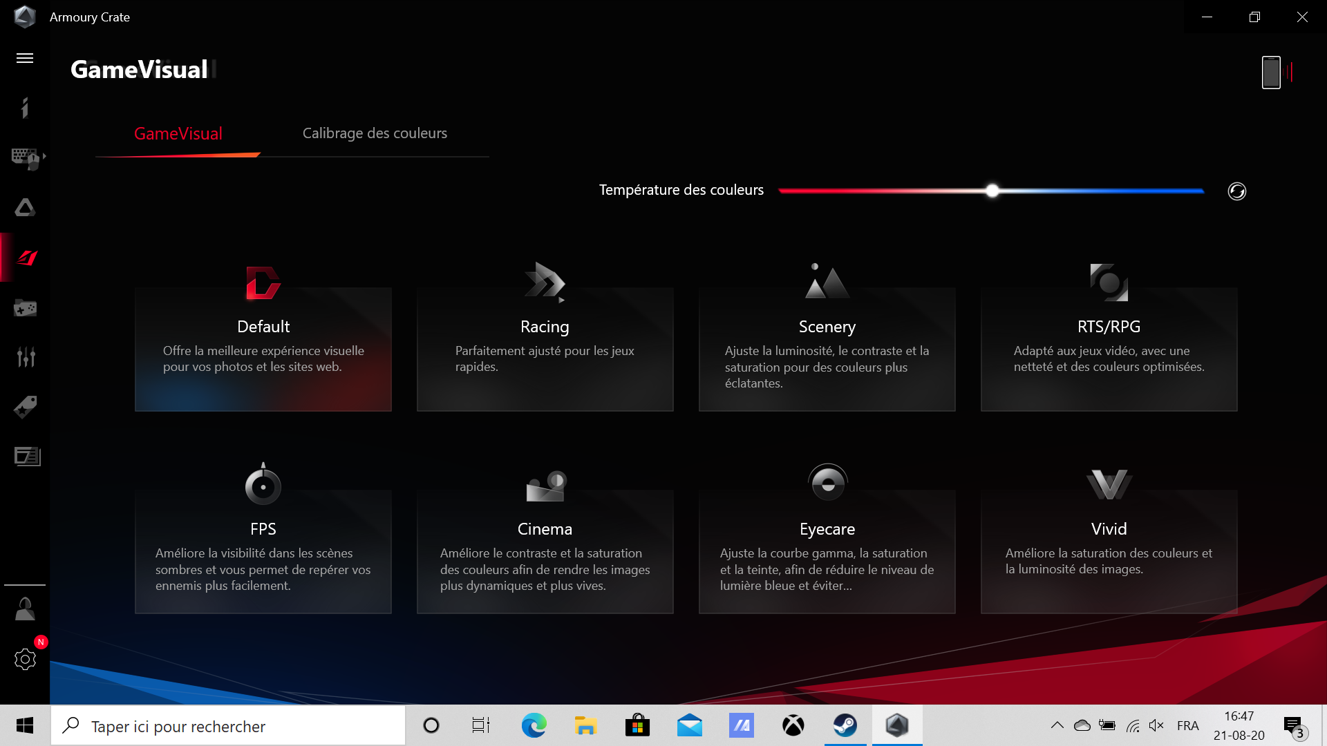Viewport: 1327px width, 746px height.
Task: Select the RTS/RPG display mode title
Action: [x=1109, y=327]
